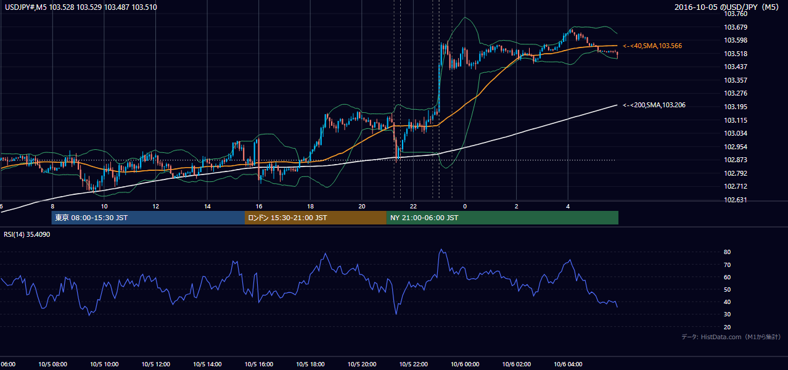Viewport: 788px width, 370px height.
Task: Click price level 103.518 on axis
Action: (x=736, y=54)
